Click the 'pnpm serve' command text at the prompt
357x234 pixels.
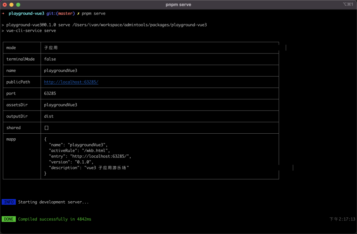(94, 14)
